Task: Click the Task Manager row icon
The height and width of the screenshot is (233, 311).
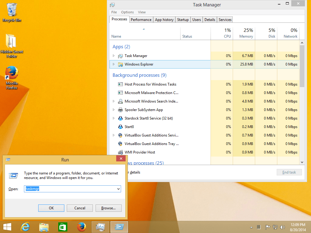Action: tap(120, 56)
